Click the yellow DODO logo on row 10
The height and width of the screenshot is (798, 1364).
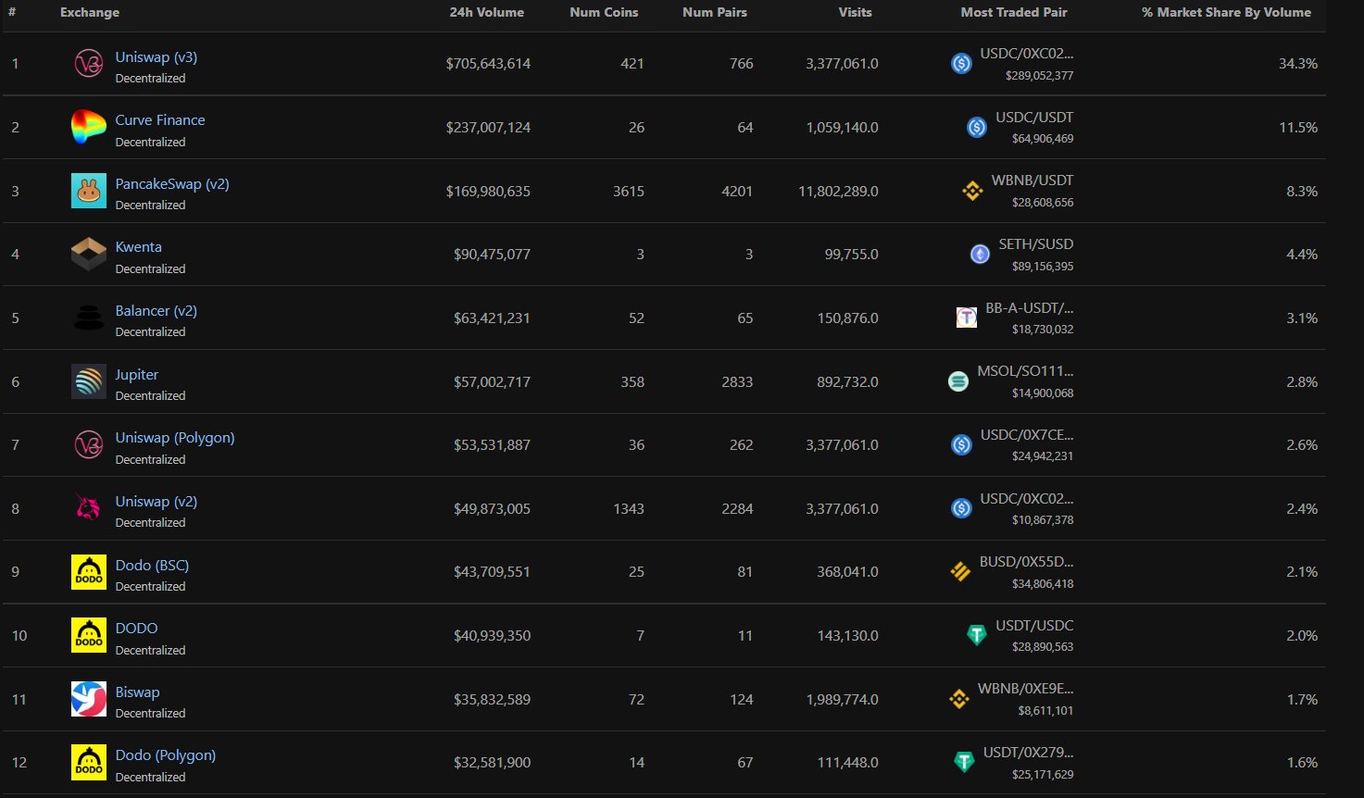[88, 635]
